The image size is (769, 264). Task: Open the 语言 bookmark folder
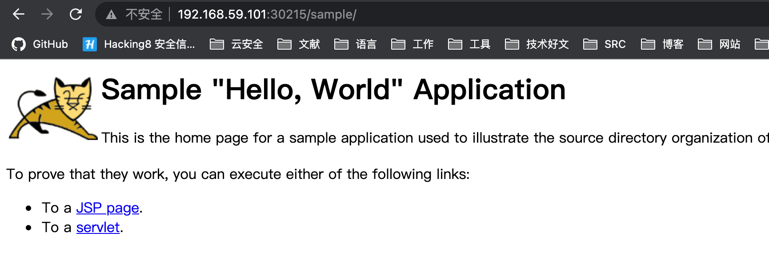356,44
